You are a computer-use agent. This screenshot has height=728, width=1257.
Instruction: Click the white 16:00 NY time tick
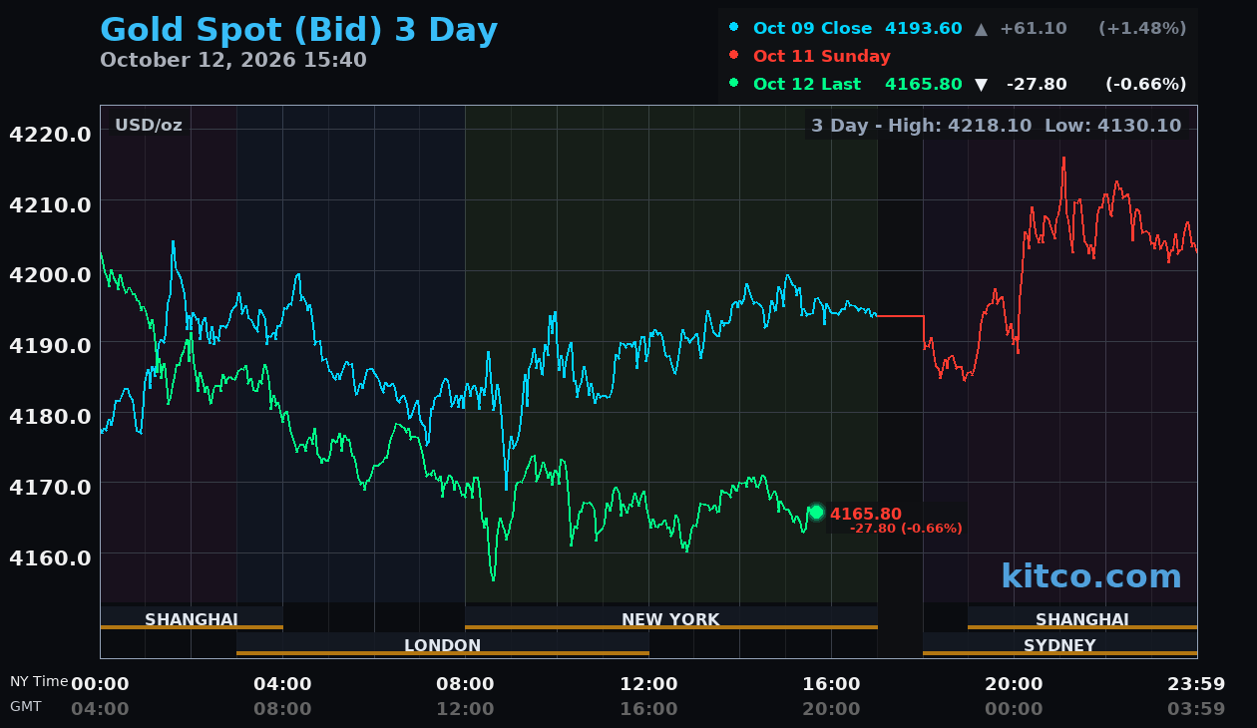831,684
